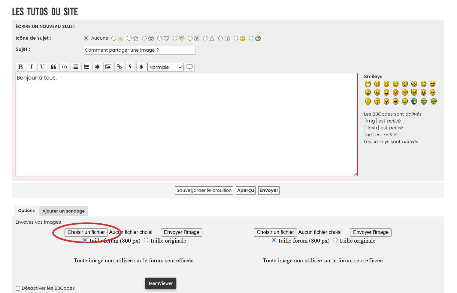
Task: Insert a quote block with quote icon
Action: click(53, 67)
